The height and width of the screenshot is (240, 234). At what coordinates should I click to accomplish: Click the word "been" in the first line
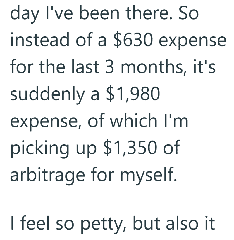(x=99, y=13)
